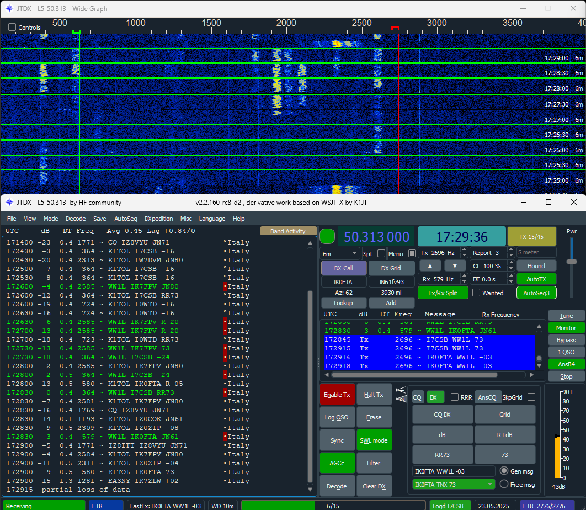Open the AutoSeq menu

(x=126, y=219)
